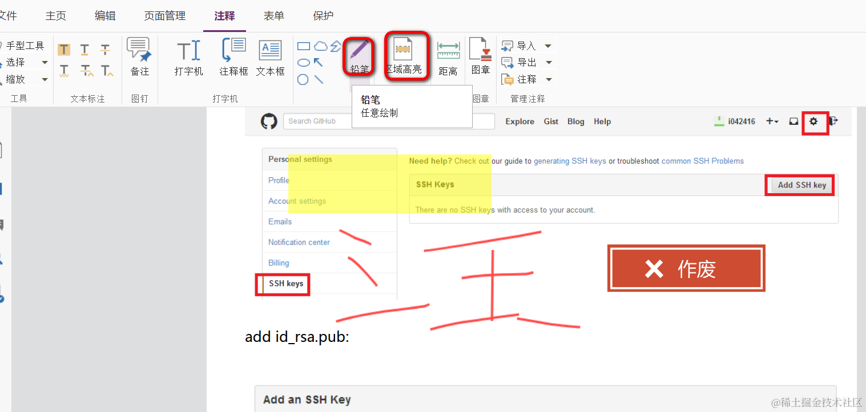Select the Arrow drawing tool
The image size is (866, 412).
(x=319, y=62)
